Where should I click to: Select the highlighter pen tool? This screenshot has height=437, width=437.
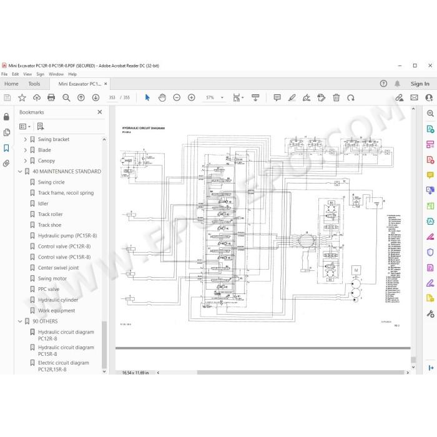point(292,97)
